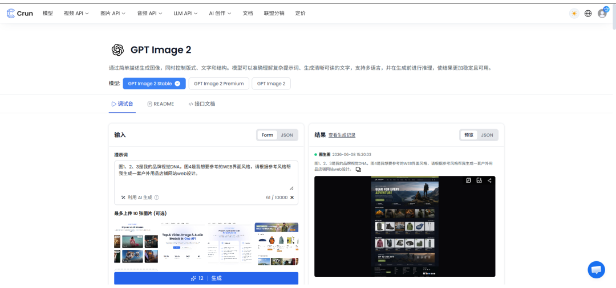Click the edit image icon on result preview

tap(469, 180)
